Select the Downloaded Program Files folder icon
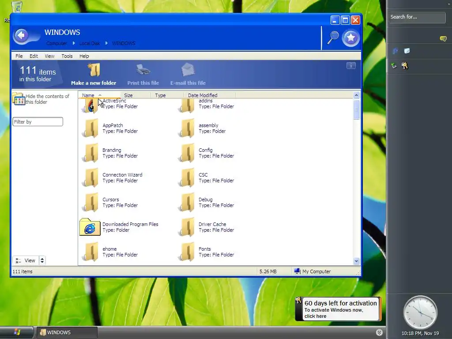Image resolution: width=452 pixels, height=339 pixels. coord(90,227)
